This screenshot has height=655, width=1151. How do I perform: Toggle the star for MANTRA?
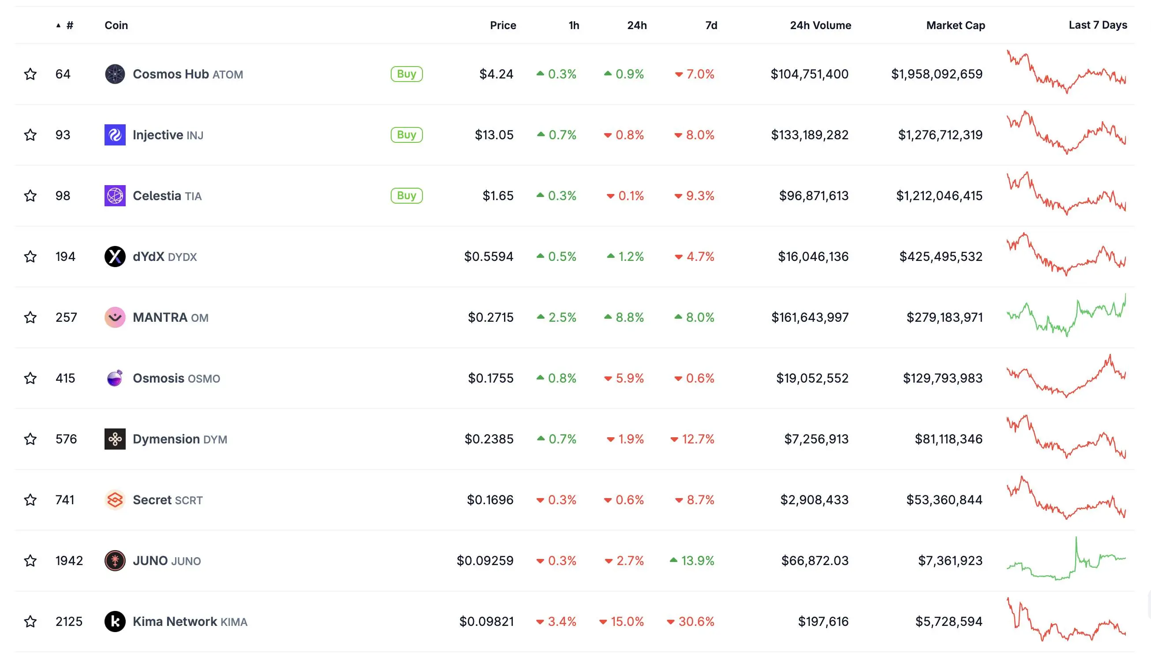point(30,317)
